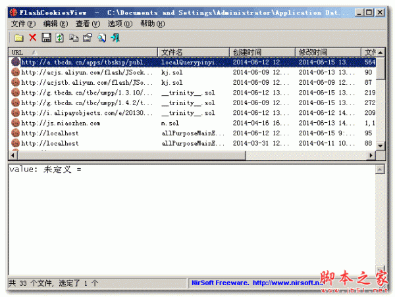This screenshot has width=395, height=297.
Task: Click file name m.sol
Action: tap(170, 123)
